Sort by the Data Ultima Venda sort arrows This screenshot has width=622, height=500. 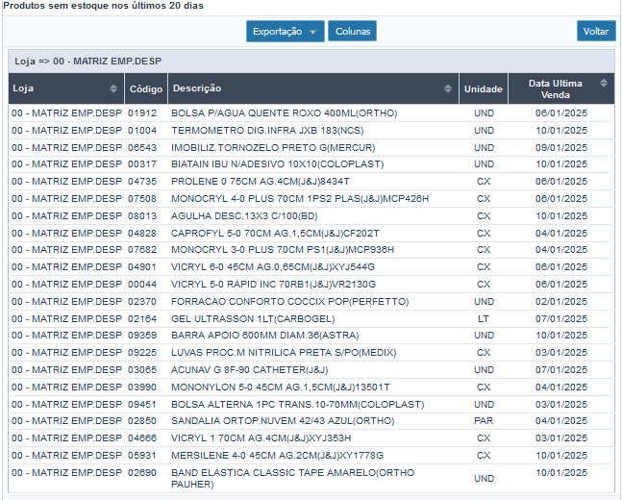tap(604, 83)
